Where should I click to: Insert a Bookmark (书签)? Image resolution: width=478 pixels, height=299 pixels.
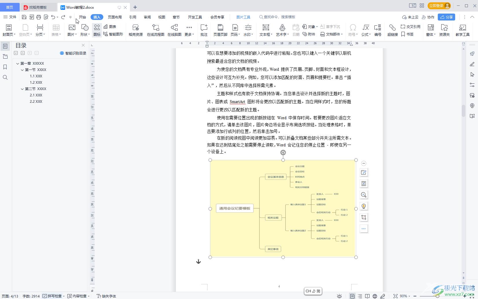point(407,34)
